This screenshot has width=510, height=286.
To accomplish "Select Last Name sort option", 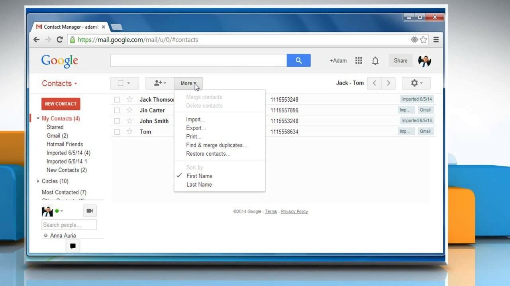I will 199,184.
